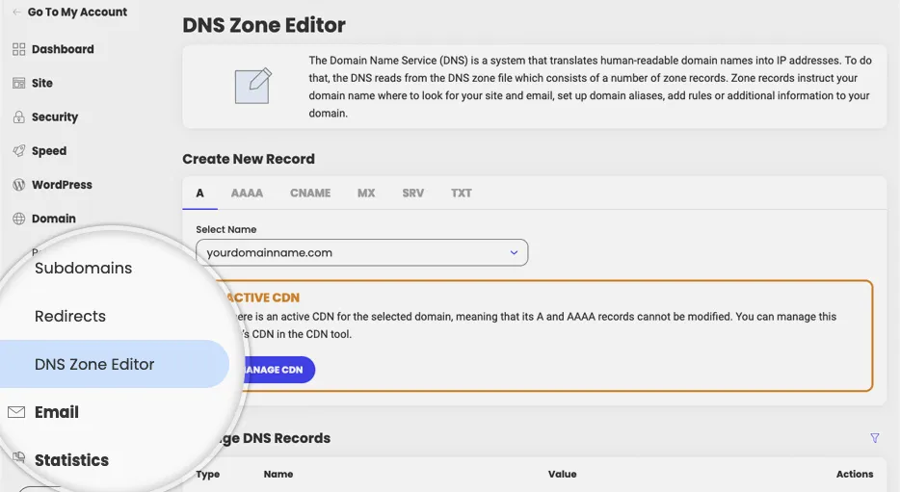900x492 pixels.
Task: Open the Statistics menu item
Action: [x=71, y=460]
